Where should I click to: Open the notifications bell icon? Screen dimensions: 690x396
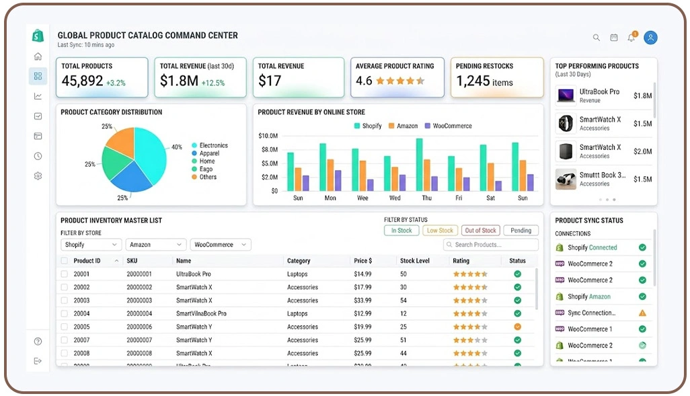point(632,37)
